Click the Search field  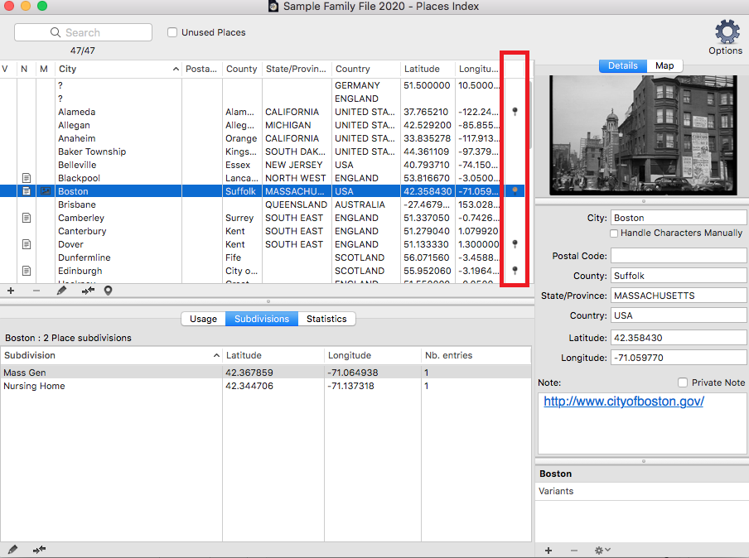83,32
